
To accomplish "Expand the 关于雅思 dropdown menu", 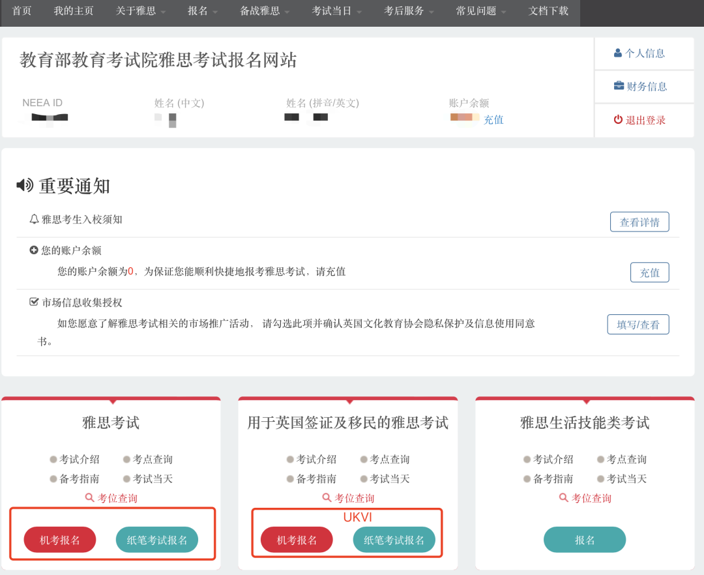I will click(x=141, y=11).
